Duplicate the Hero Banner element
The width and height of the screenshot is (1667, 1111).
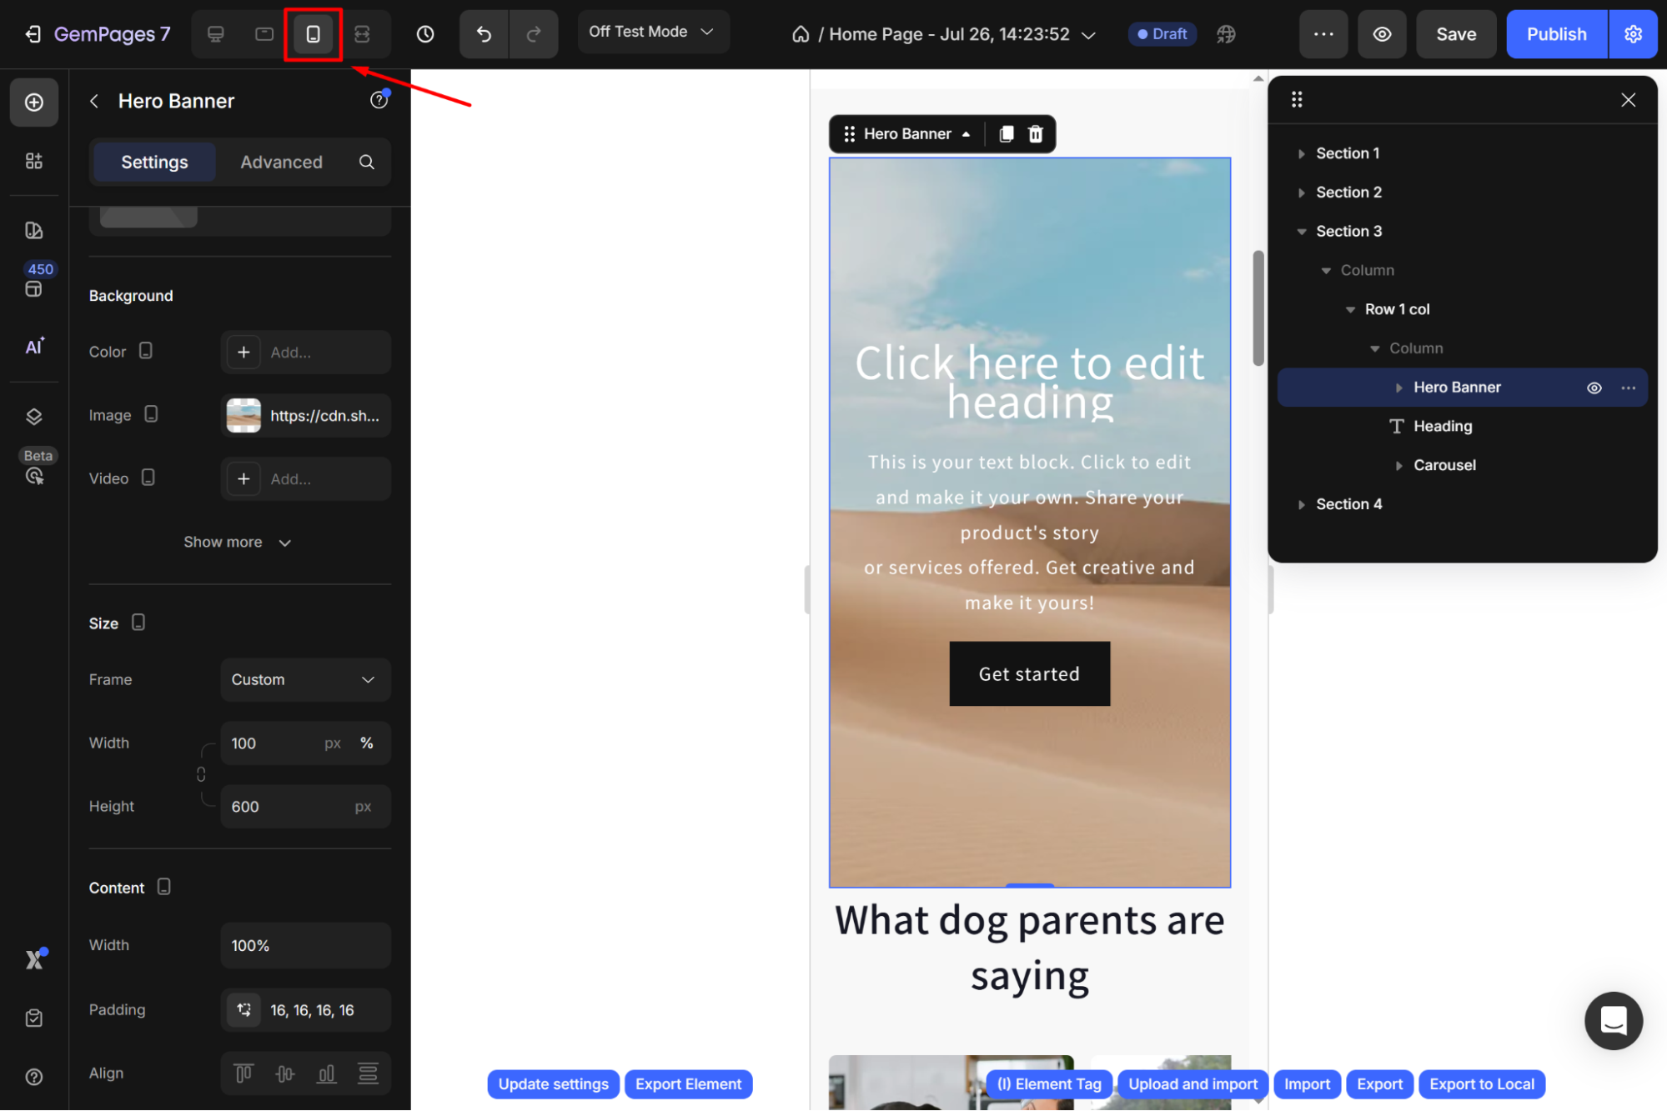coord(1007,134)
